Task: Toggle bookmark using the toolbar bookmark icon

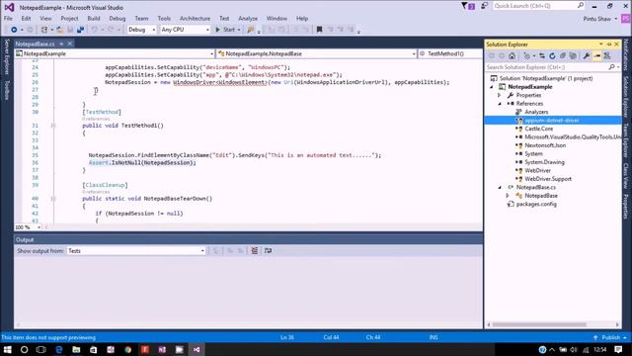Action: (319, 30)
